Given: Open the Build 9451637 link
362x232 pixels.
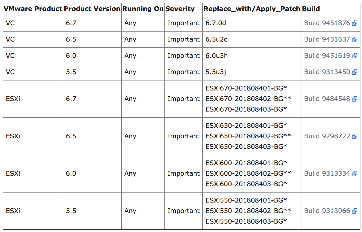Looking at the screenshot, I should click(327, 39).
